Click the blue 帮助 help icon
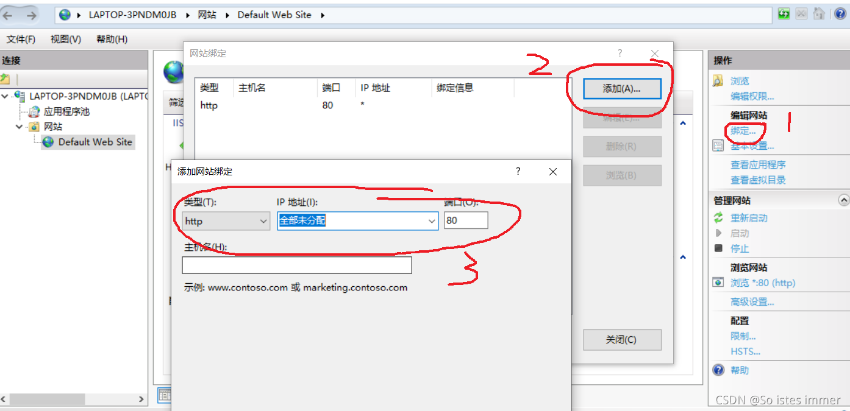Viewport: 850px width, 411px height. pos(718,370)
